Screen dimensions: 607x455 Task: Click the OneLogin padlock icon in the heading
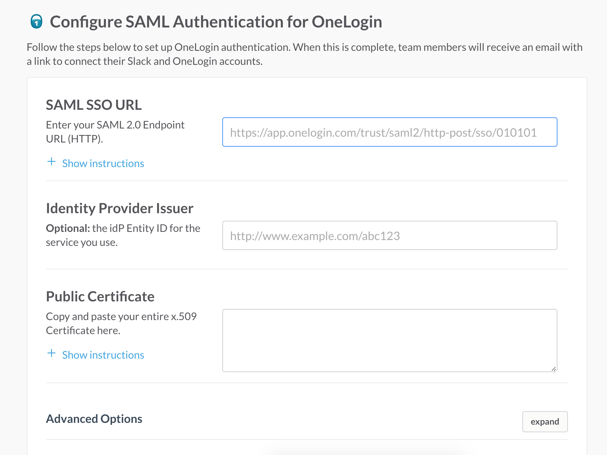tap(36, 22)
